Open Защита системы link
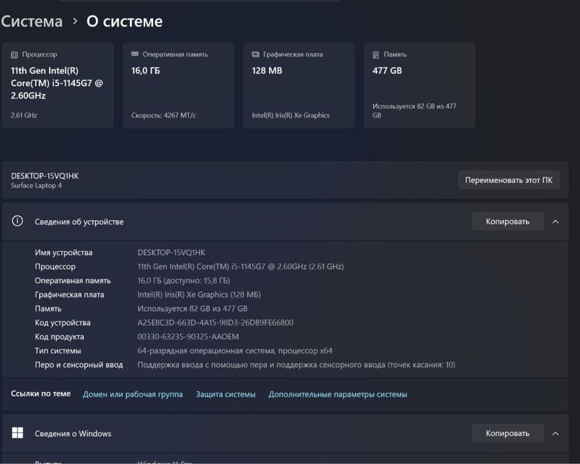Image resolution: width=580 pixels, height=464 pixels. [x=225, y=394]
